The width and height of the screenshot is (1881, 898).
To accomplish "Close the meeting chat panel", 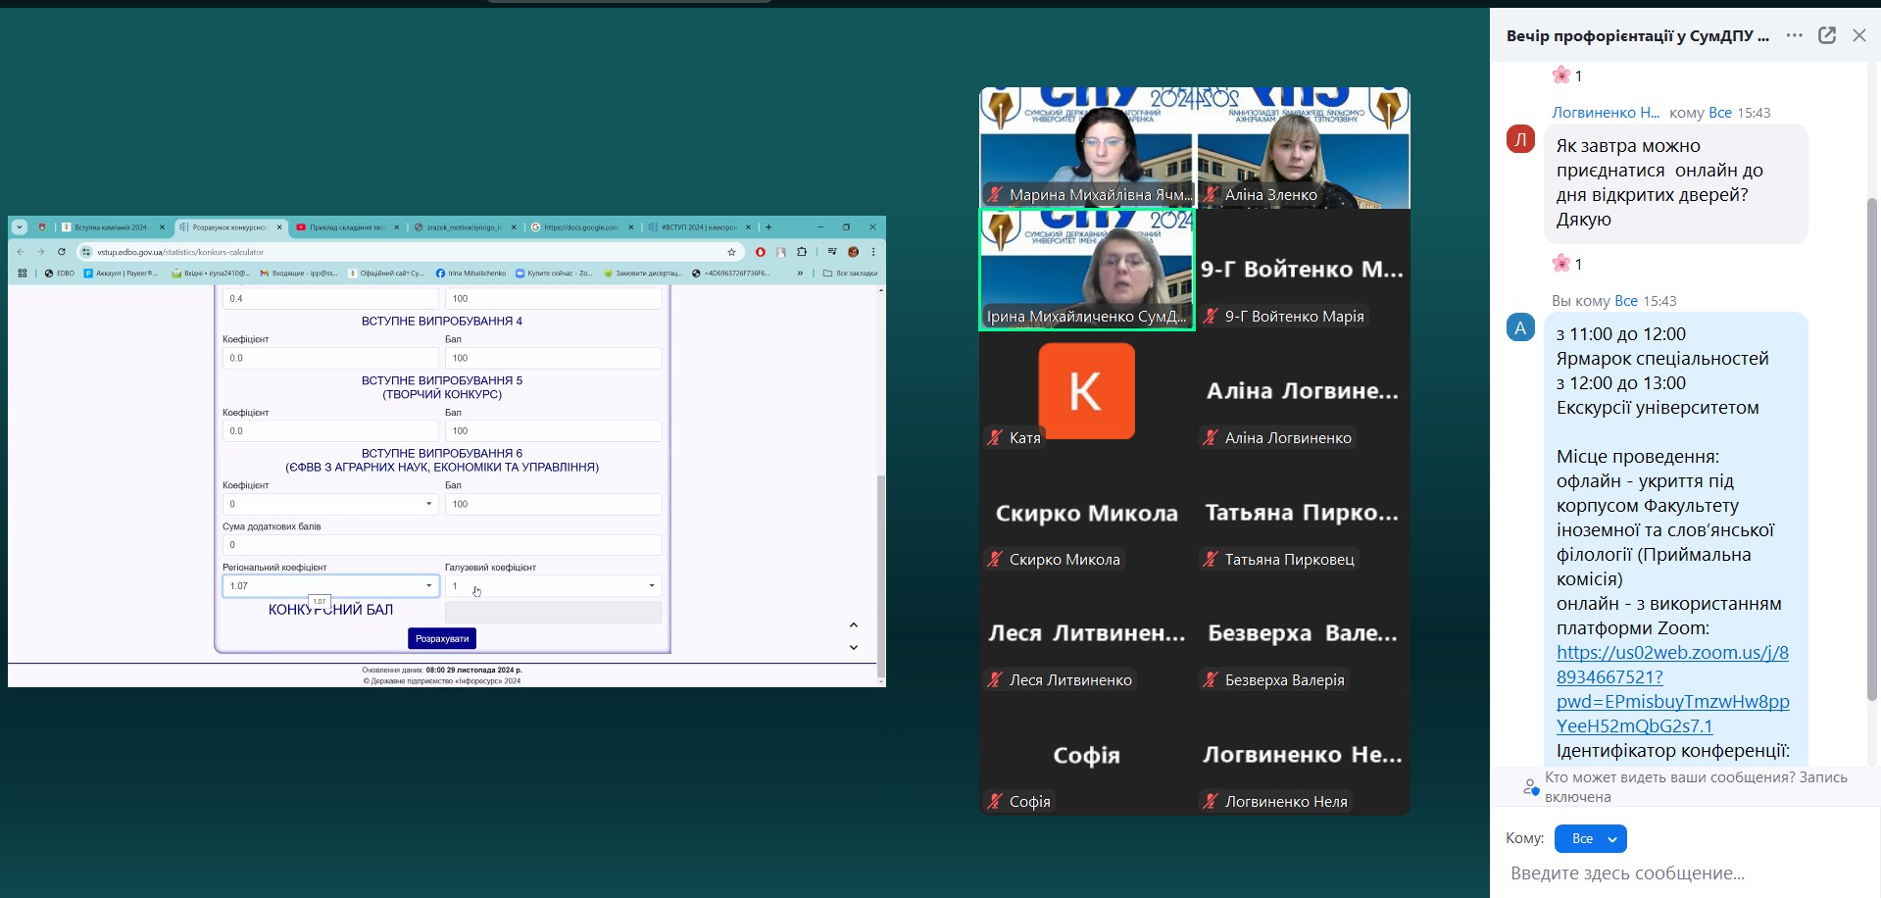I will pos(1858,35).
